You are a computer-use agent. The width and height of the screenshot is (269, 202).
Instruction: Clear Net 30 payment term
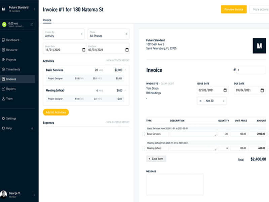[x=201, y=101]
